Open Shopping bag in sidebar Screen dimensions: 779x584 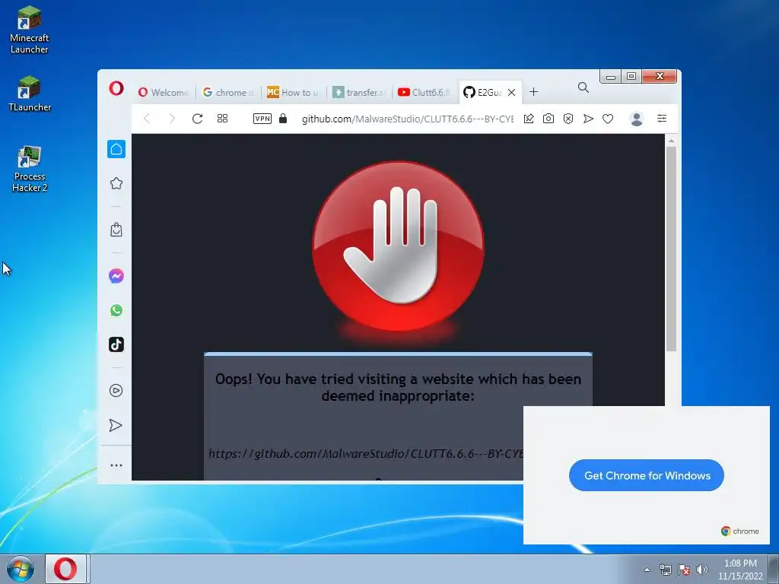(x=116, y=230)
